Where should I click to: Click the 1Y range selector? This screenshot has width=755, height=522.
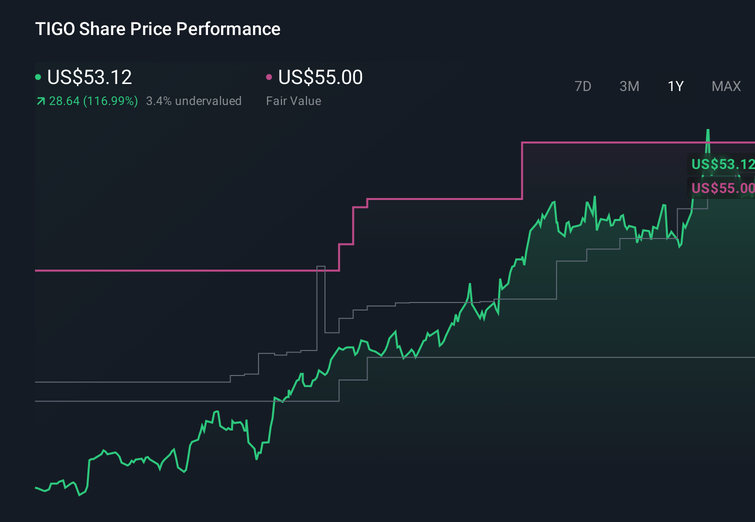[675, 86]
